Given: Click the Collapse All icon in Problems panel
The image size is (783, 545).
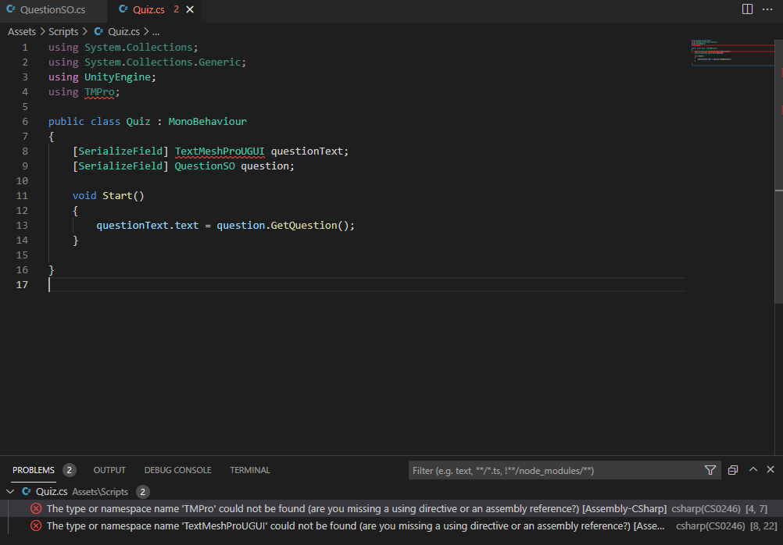Looking at the screenshot, I should [x=733, y=470].
